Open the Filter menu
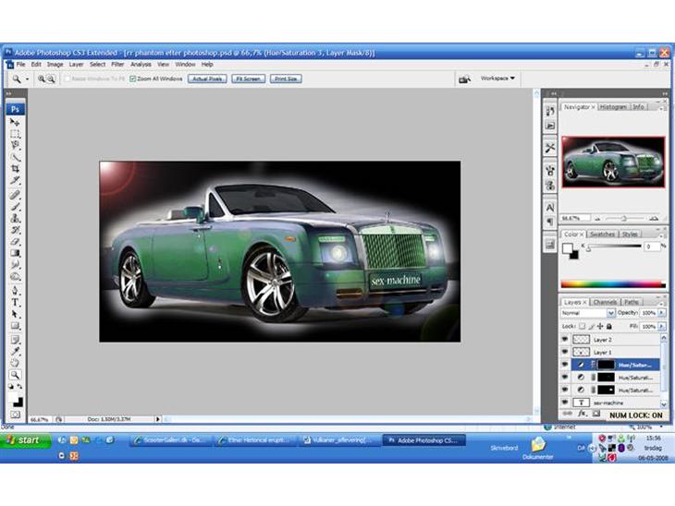This screenshot has height=506, width=675. [117, 65]
